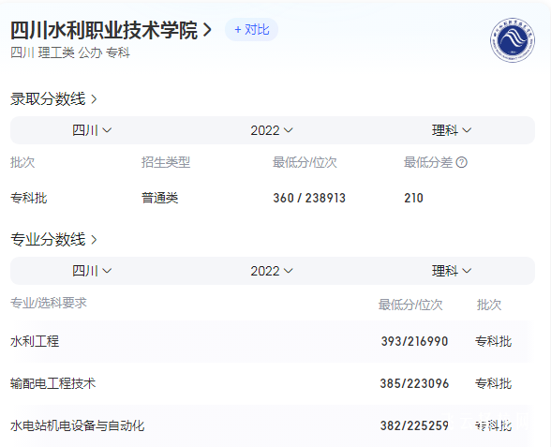Select the 水电站机电设备与自动化 major row
Viewport: 551px width, 447px height.
pyautogui.click(x=273, y=425)
